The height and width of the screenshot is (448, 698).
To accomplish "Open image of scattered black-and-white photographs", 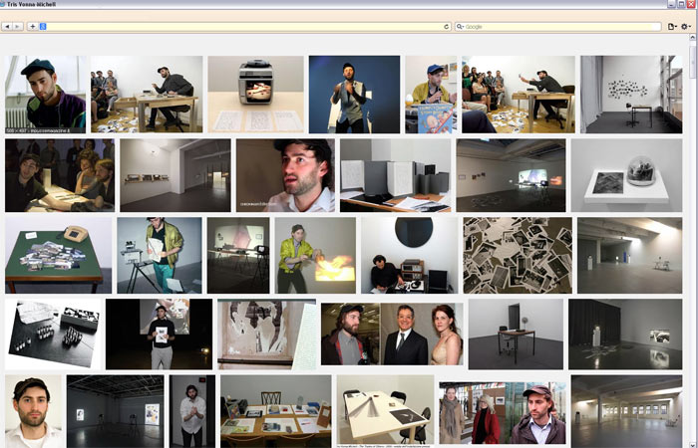I will [x=518, y=255].
